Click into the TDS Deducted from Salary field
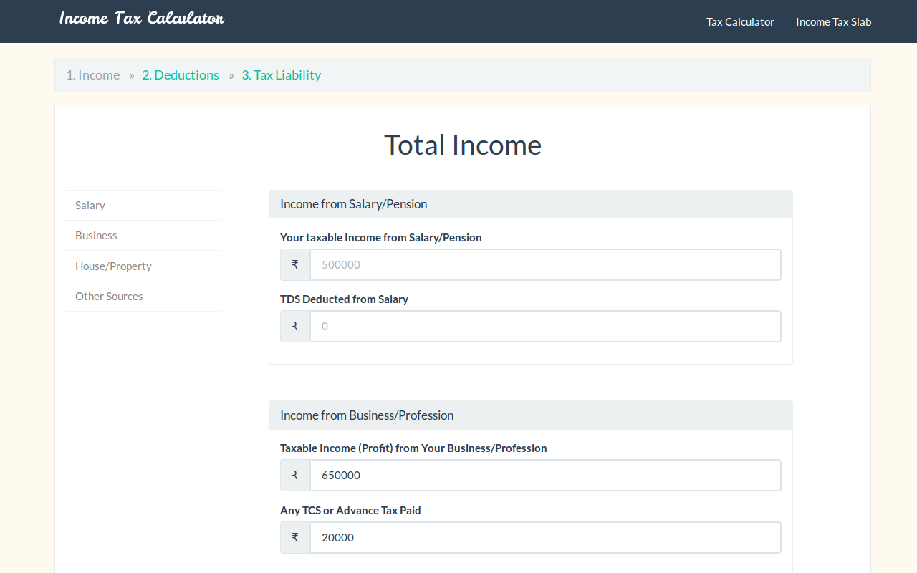Image resolution: width=917 pixels, height=573 pixels. 544,326
